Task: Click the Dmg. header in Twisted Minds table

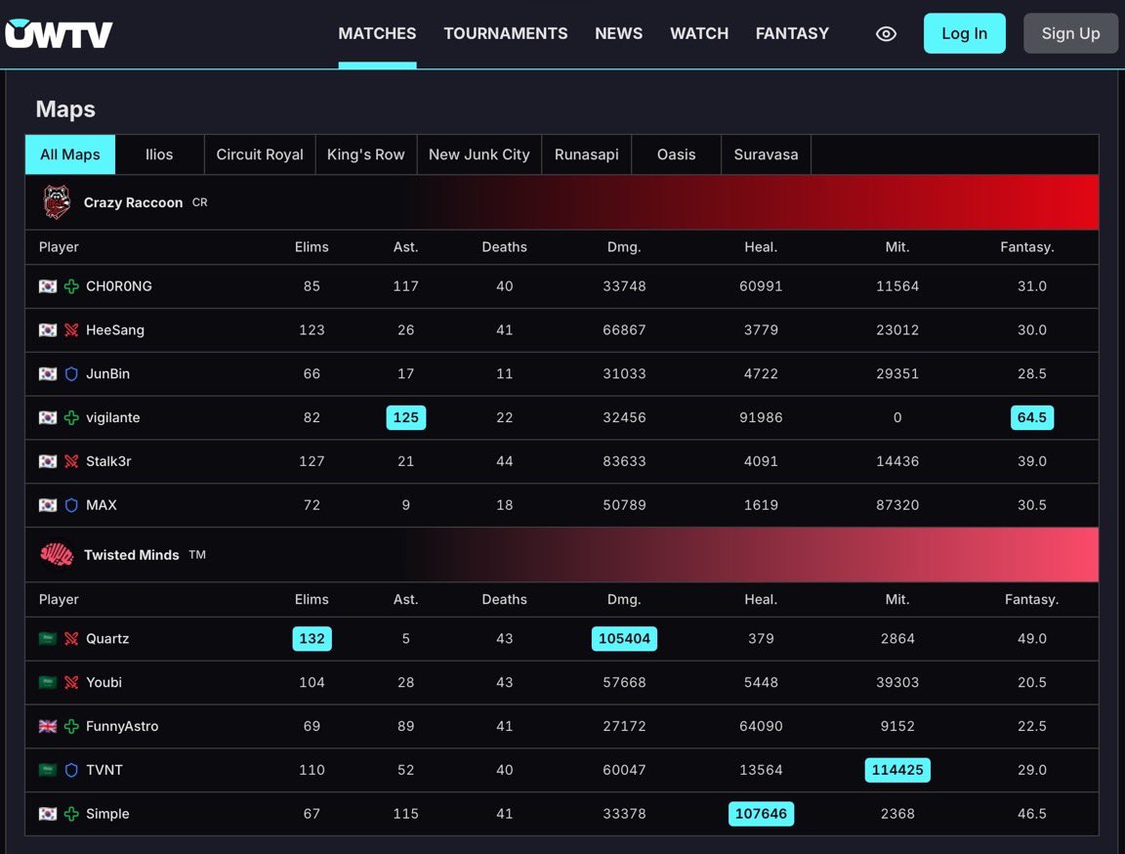Action: pyautogui.click(x=624, y=599)
